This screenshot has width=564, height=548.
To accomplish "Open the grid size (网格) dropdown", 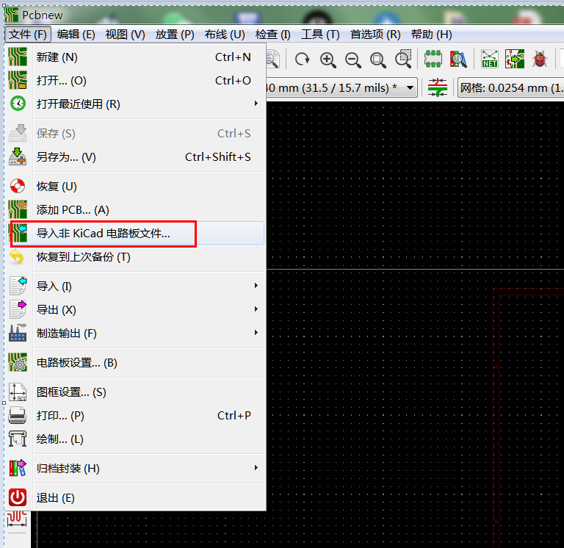I will (x=510, y=88).
